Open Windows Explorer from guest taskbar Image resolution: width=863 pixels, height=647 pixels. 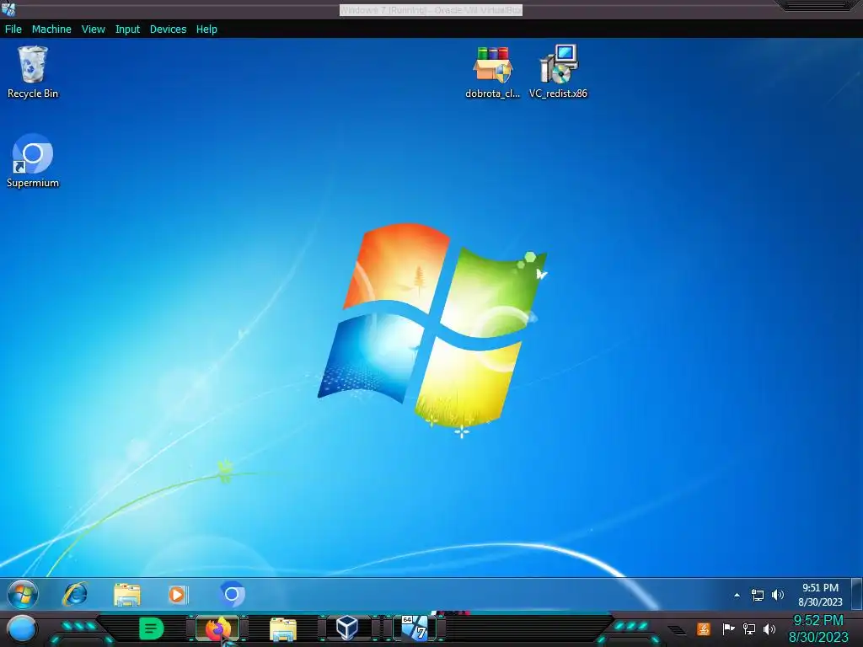[126, 594]
